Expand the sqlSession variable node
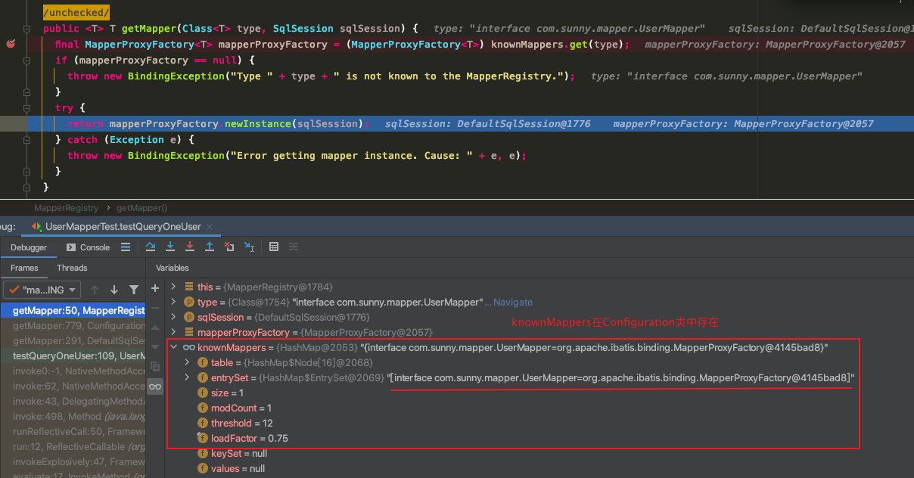The width and height of the screenshot is (914, 478). click(173, 317)
